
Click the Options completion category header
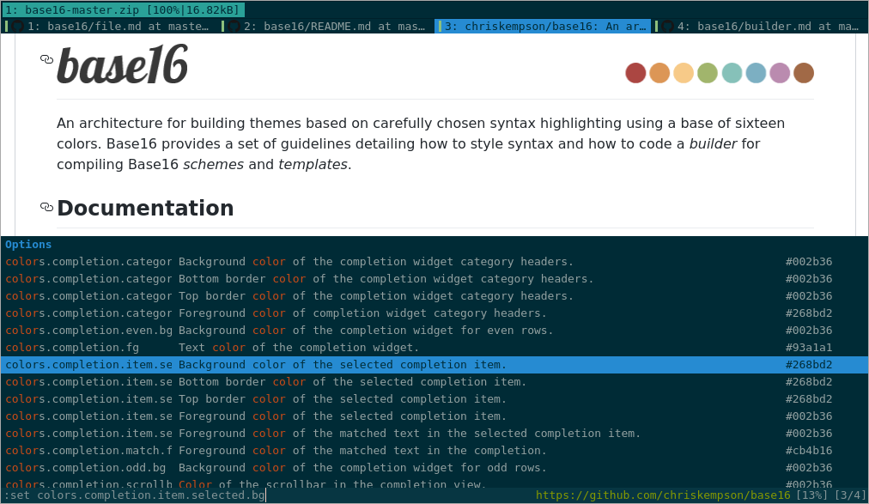coord(434,244)
